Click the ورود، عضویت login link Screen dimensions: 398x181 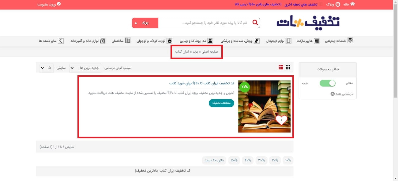click(49, 5)
